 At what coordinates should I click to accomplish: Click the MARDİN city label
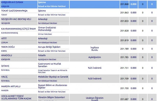pyautogui.click(x=5, y=91)
